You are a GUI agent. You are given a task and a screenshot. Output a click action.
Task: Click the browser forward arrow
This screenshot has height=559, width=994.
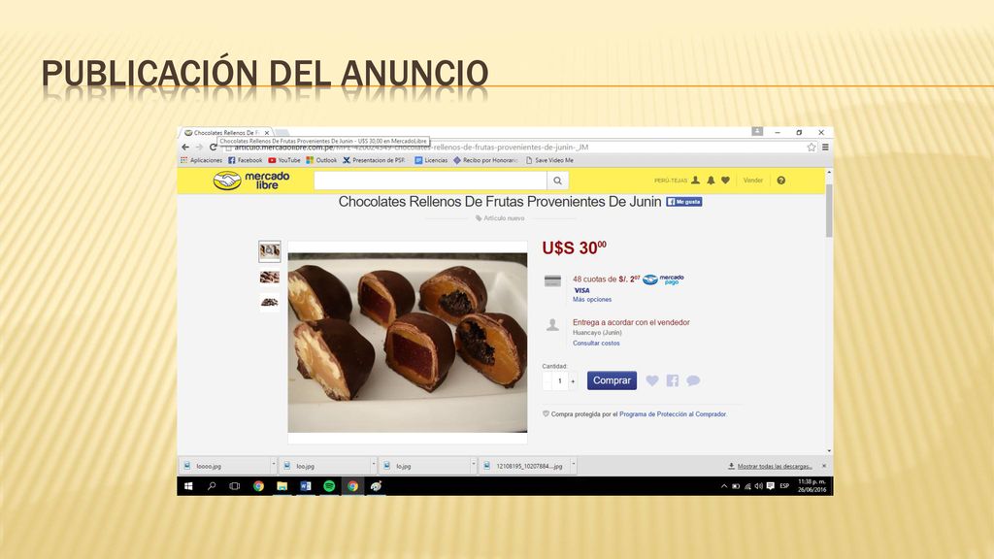[199, 148]
